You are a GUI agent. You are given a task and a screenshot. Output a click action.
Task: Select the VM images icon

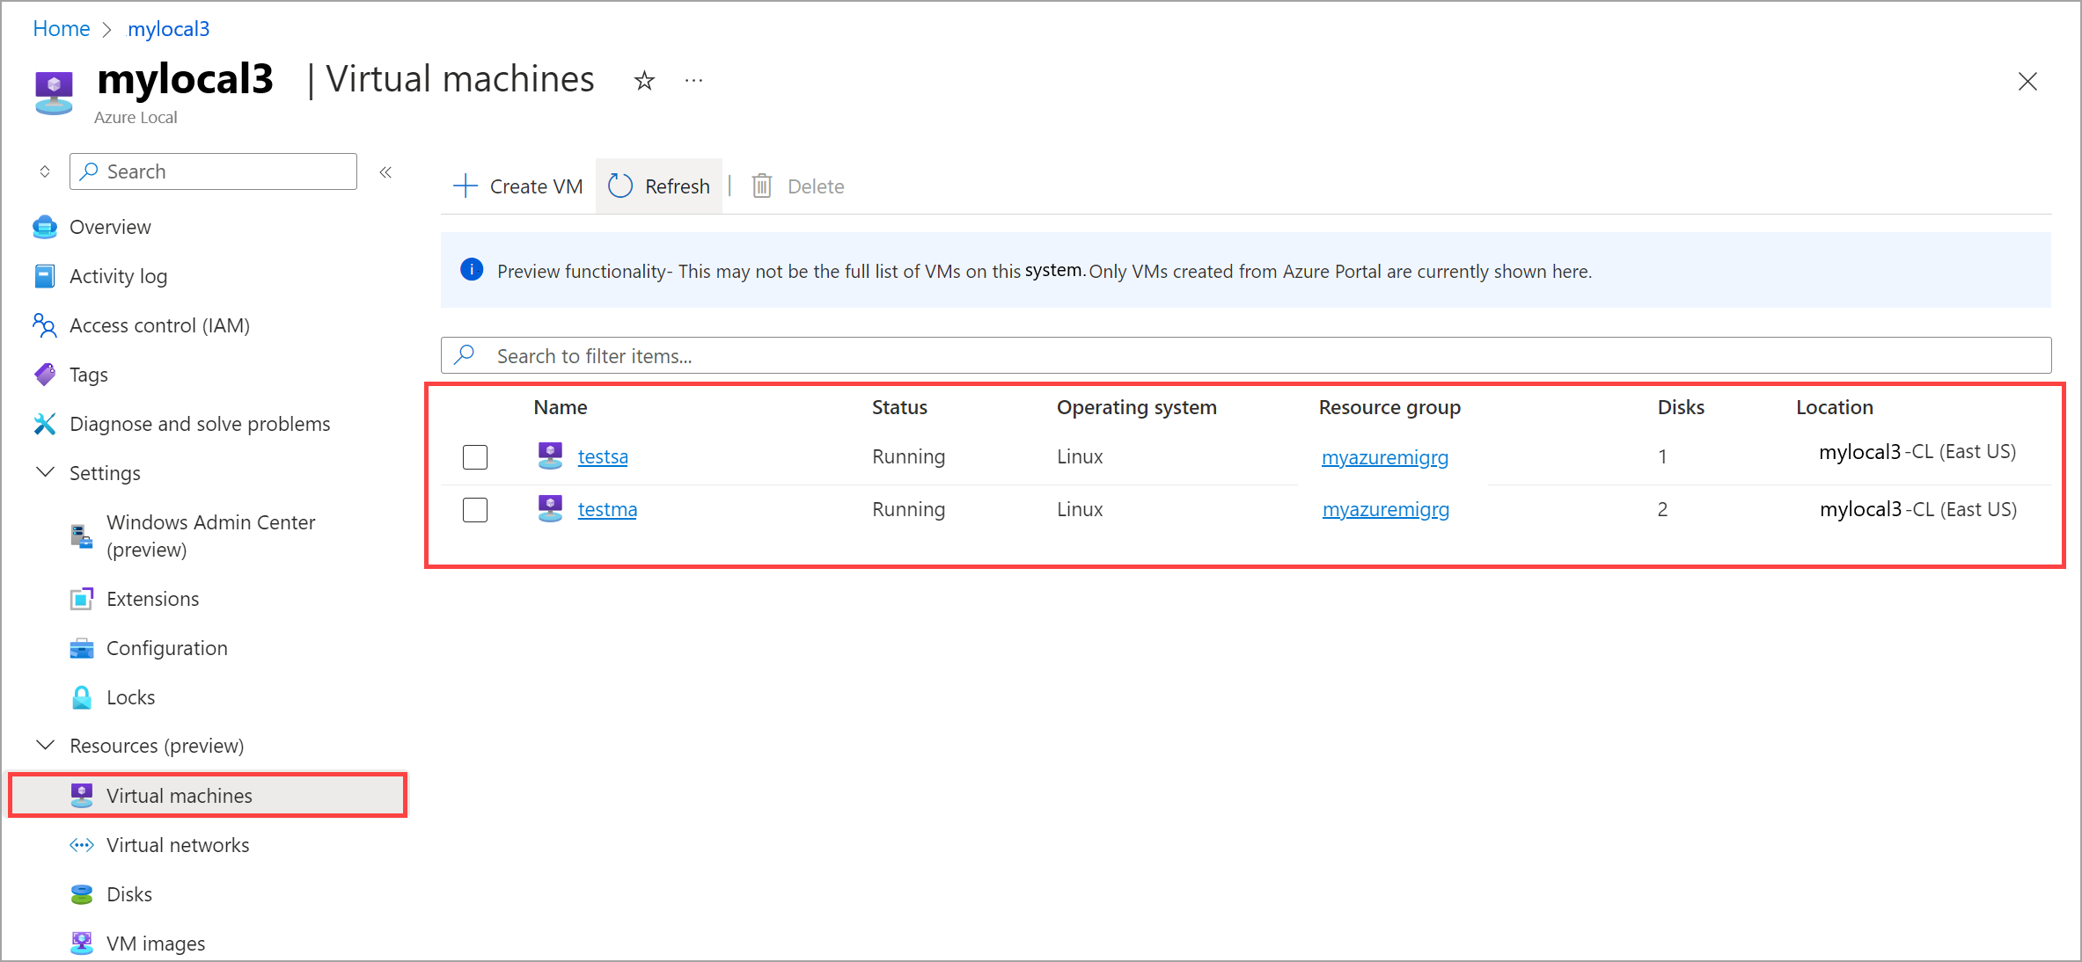tap(81, 943)
